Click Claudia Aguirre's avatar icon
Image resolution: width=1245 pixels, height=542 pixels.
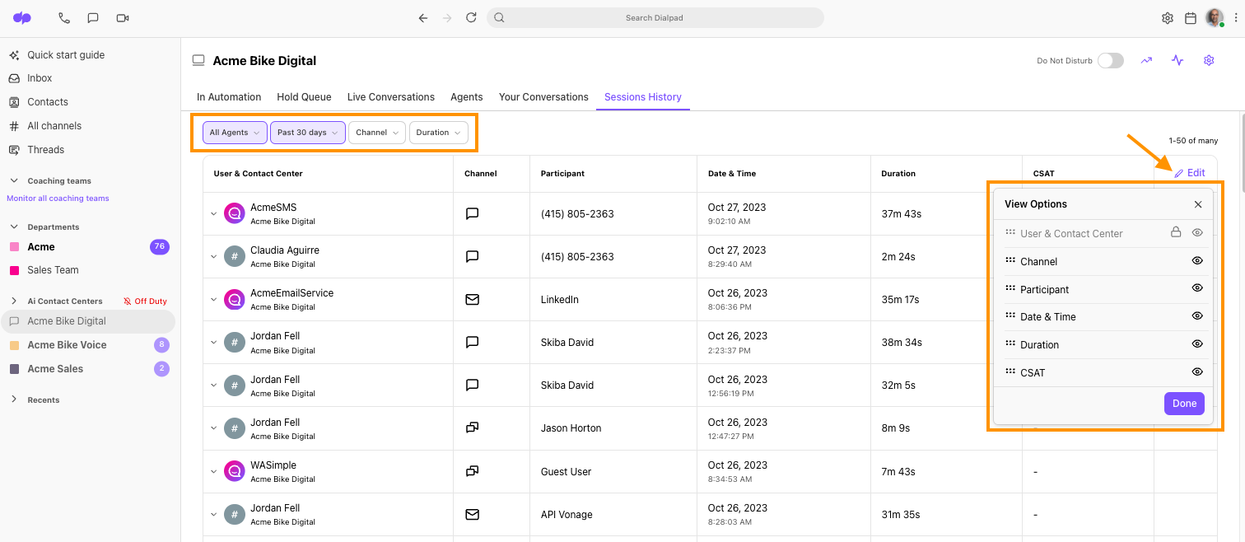[235, 256]
